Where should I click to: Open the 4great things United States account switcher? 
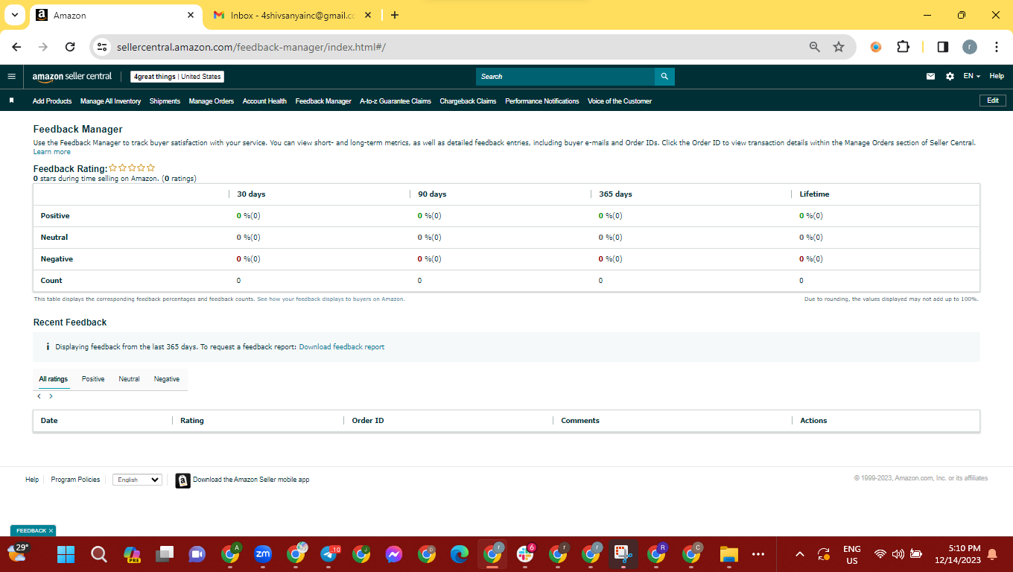177,76
